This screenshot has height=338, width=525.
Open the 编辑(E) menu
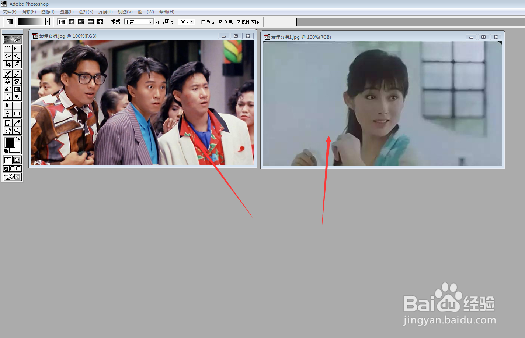29,12
